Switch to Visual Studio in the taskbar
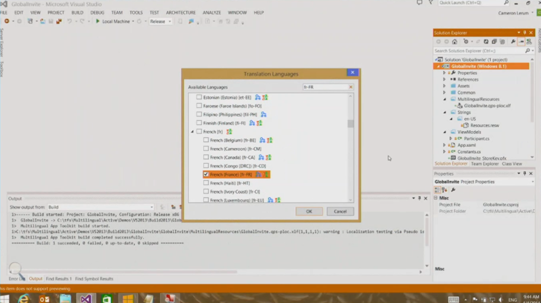Viewport: 541px width, 303px height. click(x=86, y=299)
